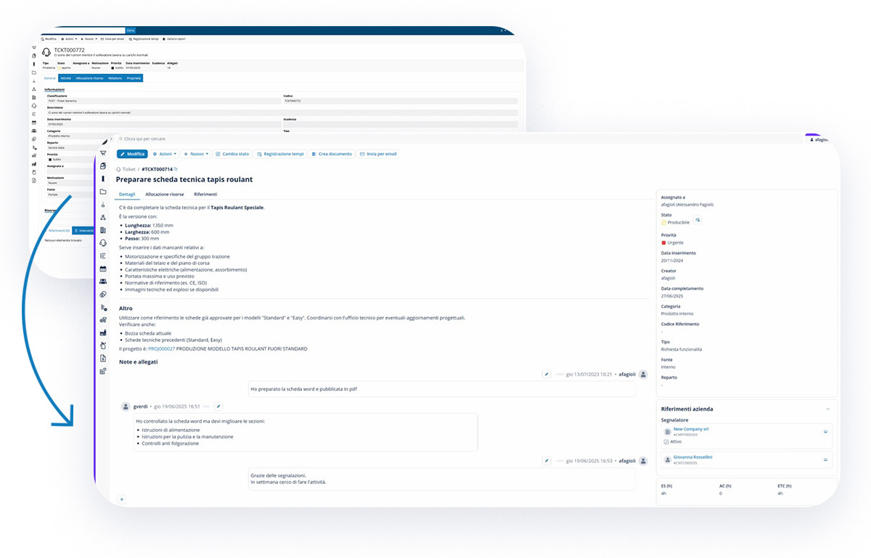Click the blue Modifica button in front window
This screenshot has width=871, height=558.
point(132,154)
